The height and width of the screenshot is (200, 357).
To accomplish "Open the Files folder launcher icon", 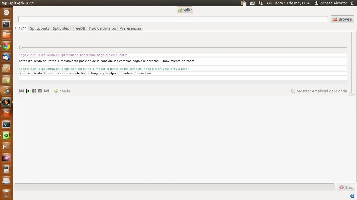I will click(6, 35).
